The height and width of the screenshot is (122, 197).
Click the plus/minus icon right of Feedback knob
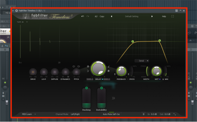click(x=128, y=74)
